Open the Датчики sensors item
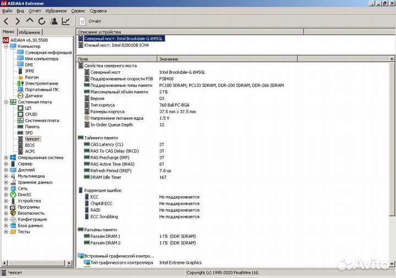 point(34,96)
